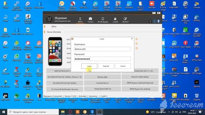205x115 pixels.
Task: Click FMI OFF OPEN MENU button
Action: coord(140,77)
